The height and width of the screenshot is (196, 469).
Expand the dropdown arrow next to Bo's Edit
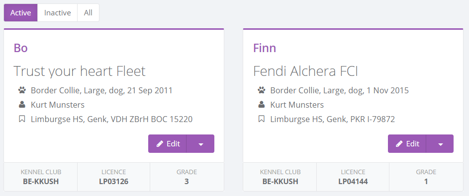point(201,144)
